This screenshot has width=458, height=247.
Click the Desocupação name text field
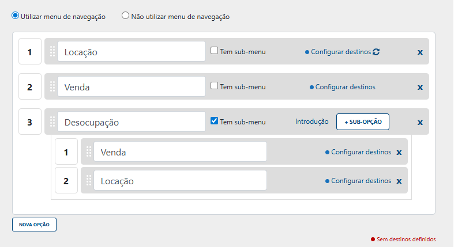(131, 122)
